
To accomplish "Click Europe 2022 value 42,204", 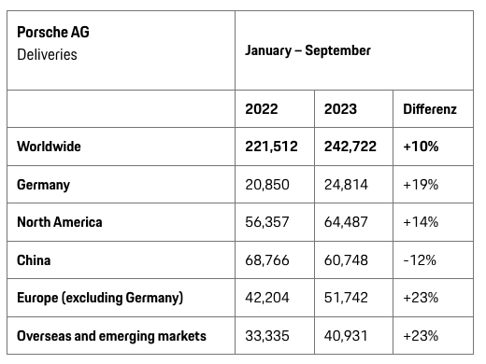I will [267, 298].
